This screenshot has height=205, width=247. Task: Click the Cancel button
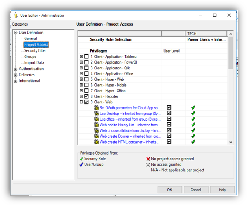click(196, 190)
